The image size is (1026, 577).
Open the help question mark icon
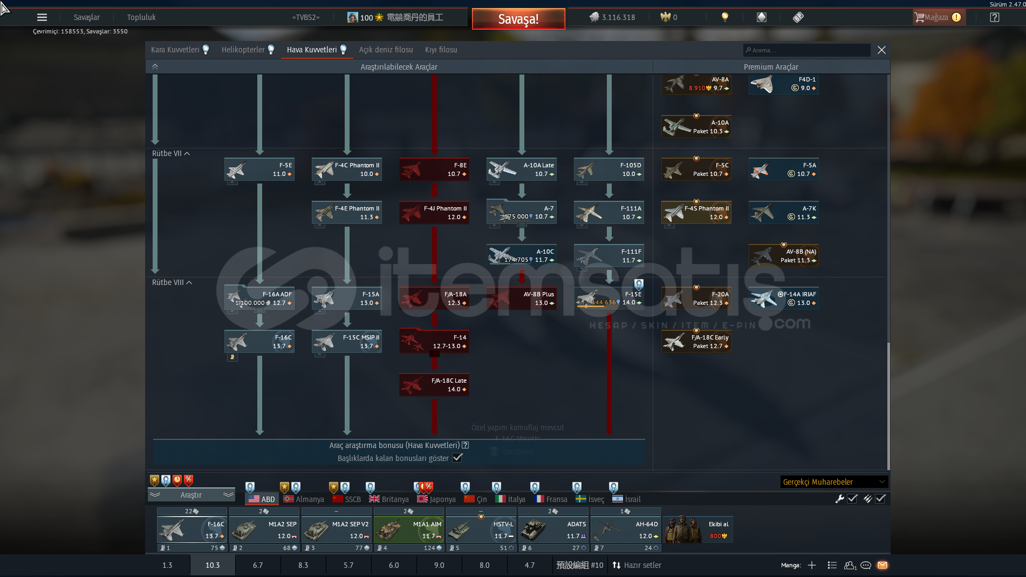click(995, 17)
